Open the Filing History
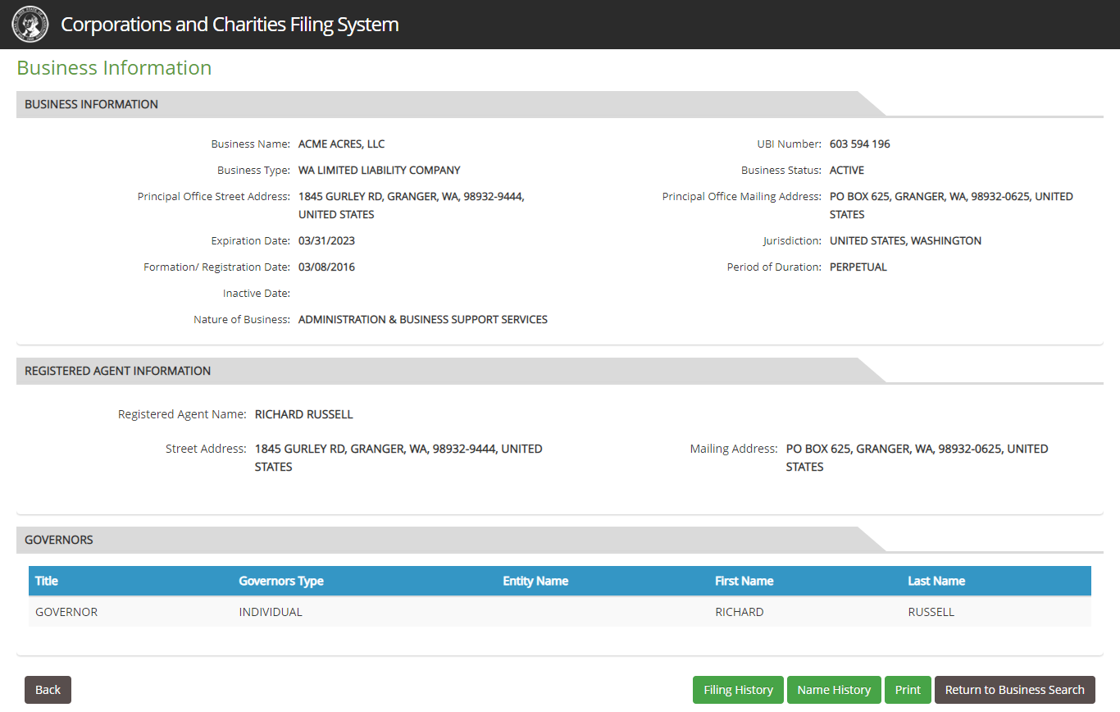The image size is (1120, 712). coord(738,690)
